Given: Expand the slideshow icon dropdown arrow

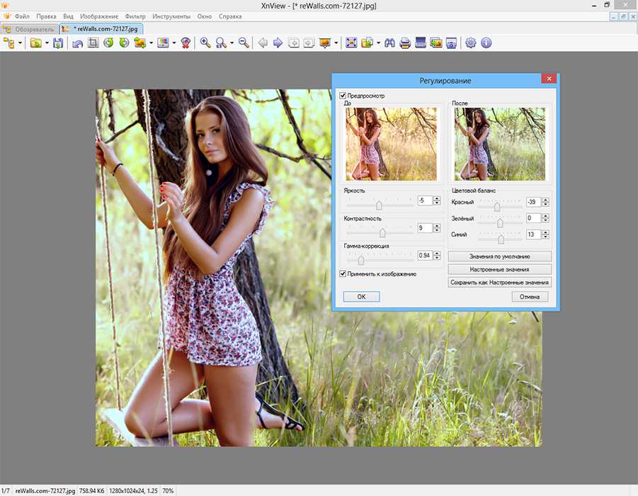Looking at the screenshot, I should tap(336, 43).
